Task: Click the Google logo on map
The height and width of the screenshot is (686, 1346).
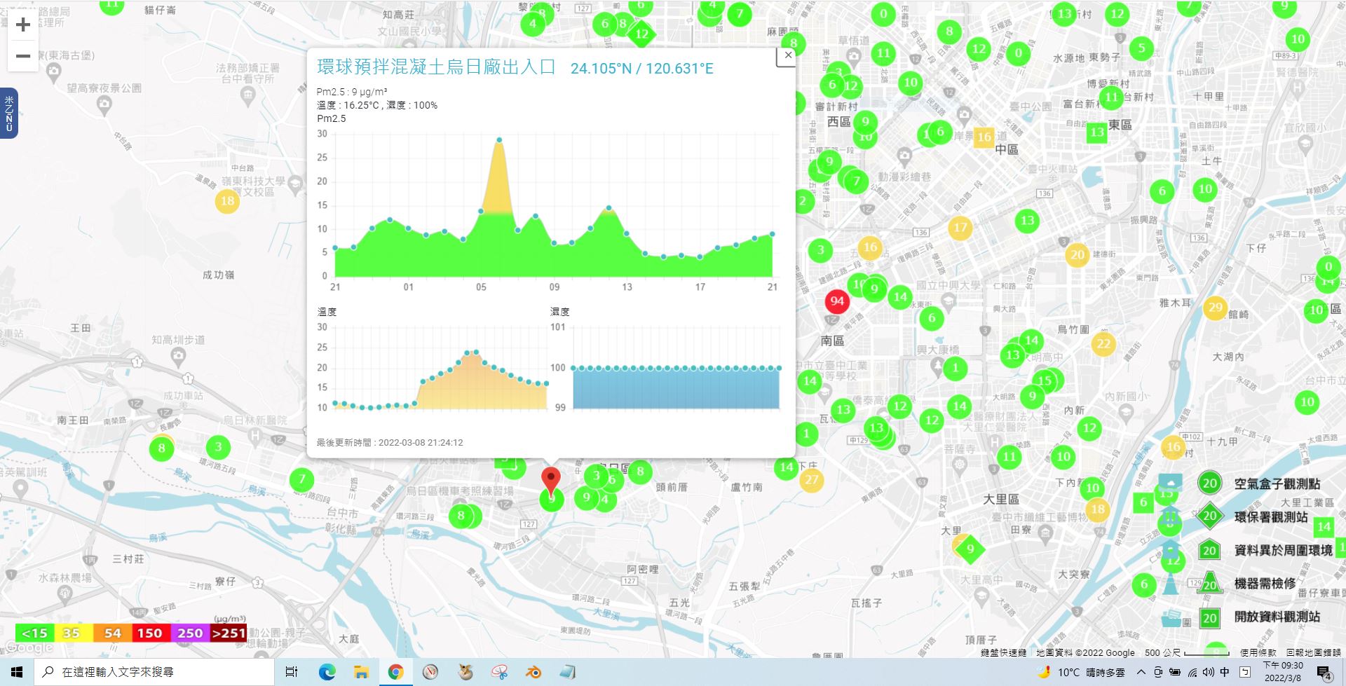Action: pyautogui.click(x=28, y=648)
